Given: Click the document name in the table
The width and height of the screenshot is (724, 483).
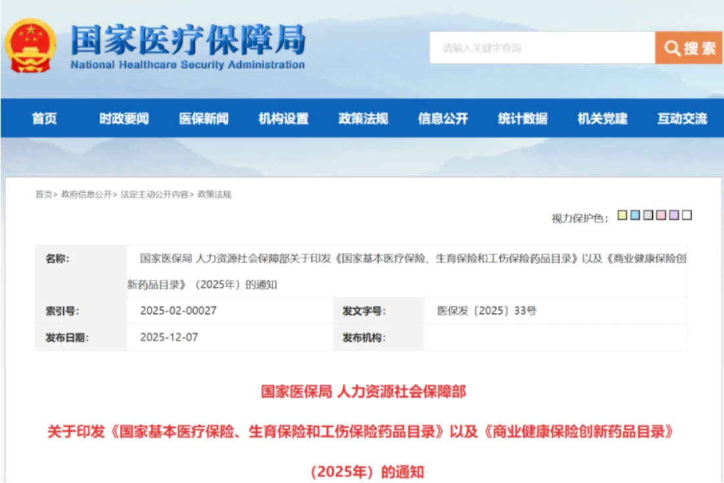Looking at the screenshot, I should tap(407, 271).
